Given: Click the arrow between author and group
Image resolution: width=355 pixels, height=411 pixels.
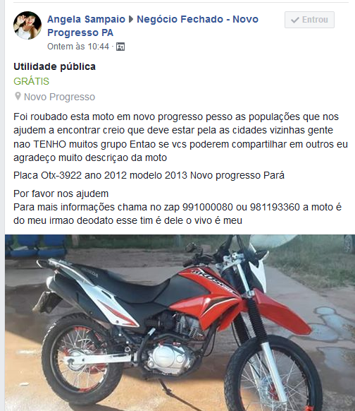Looking at the screenshot, I should tap(131, 19).
